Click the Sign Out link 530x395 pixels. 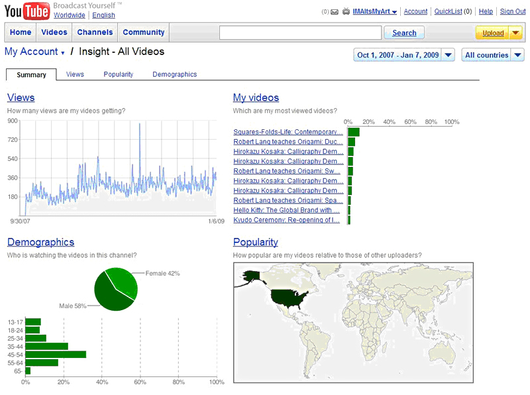(512, 12)
